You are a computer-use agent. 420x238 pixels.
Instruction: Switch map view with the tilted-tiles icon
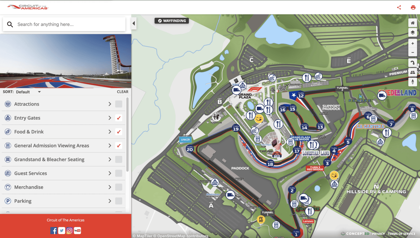(413, 72)
